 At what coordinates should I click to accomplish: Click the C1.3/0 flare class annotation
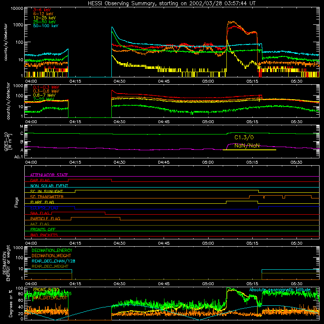(244, 137)
